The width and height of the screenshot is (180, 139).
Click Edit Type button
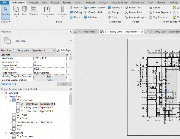click(x=64, y=50)
